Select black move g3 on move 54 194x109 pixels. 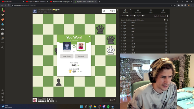click(132, 35)
